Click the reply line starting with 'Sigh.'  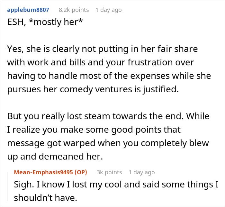116,185
